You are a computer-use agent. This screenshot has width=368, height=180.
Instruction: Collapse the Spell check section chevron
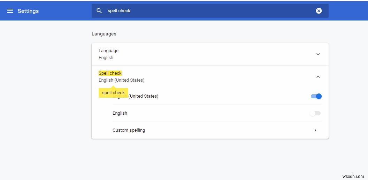[x=318, y=77]
